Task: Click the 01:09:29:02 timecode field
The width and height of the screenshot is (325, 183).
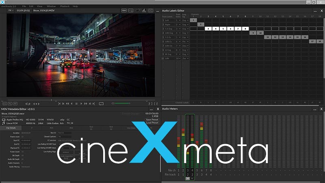Action: point(24,11)
